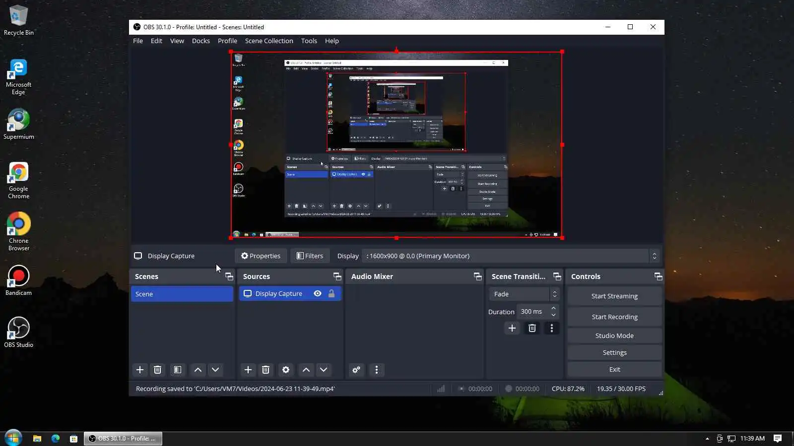Image resolution: width=794 pixels, height=446 pixels.
Task: Open Filters for Display Capture
Action: pos(310,256)
